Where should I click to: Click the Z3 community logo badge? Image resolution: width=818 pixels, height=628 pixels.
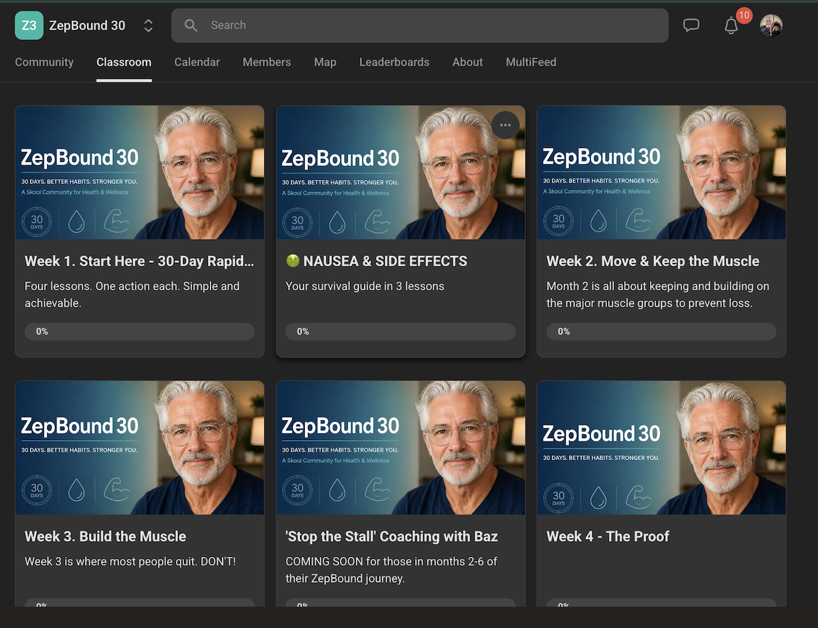coord(29,25)
